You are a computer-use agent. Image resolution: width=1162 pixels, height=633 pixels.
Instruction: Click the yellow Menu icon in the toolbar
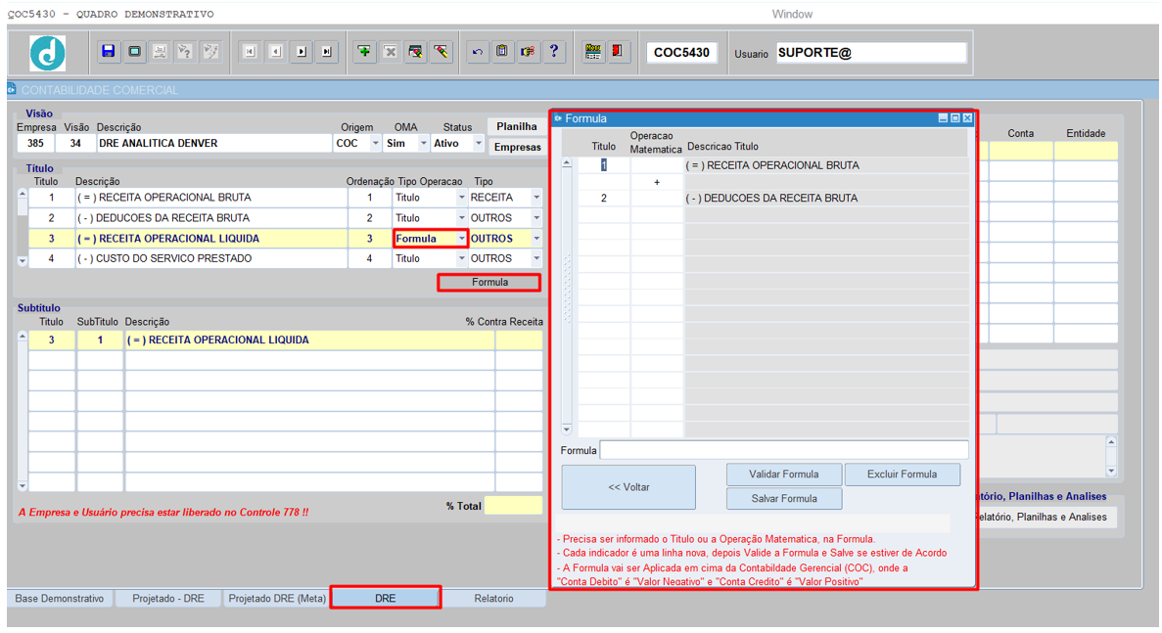tap(592, 51)
